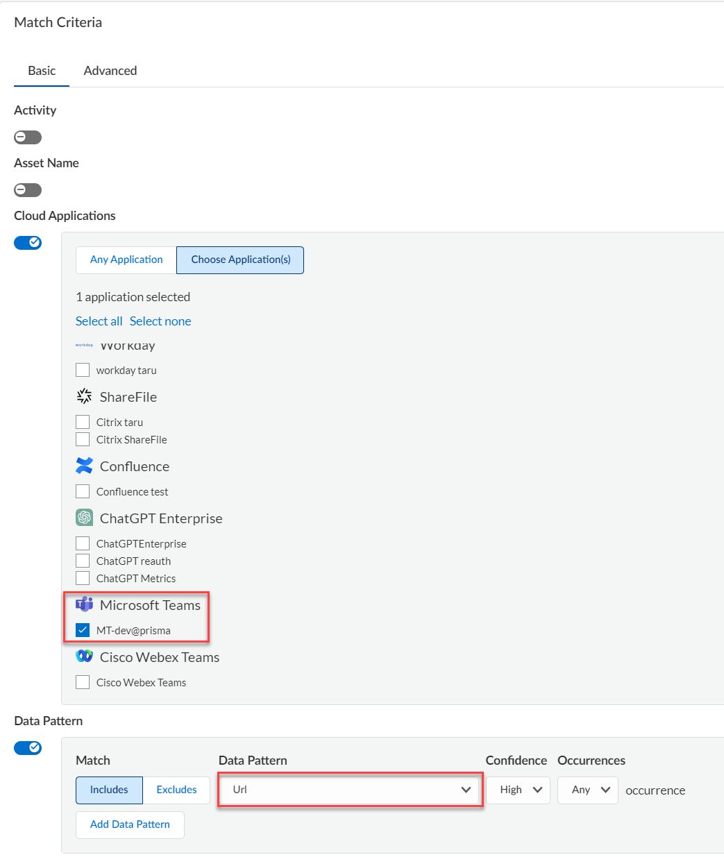Tick the ChatGPT Metrics checkbox
Image resolution: width=724 pixels, height=857 pixels.
click(83, 578)
